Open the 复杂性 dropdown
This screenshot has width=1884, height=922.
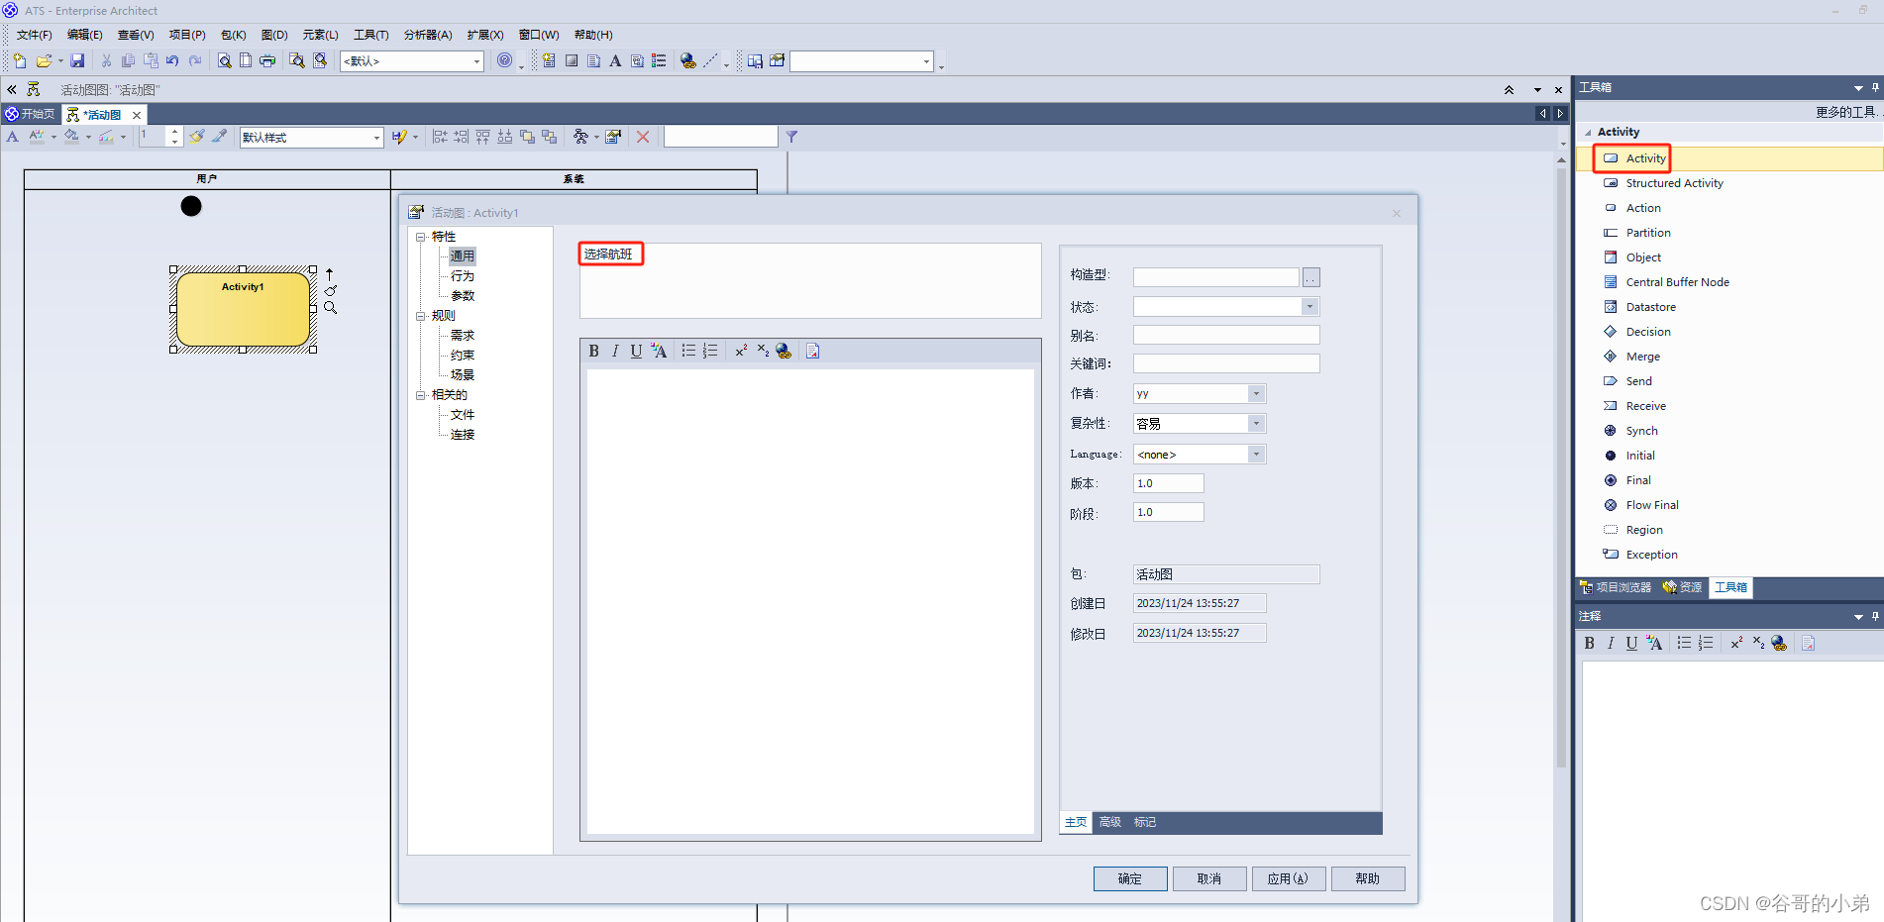point(1256,424)
